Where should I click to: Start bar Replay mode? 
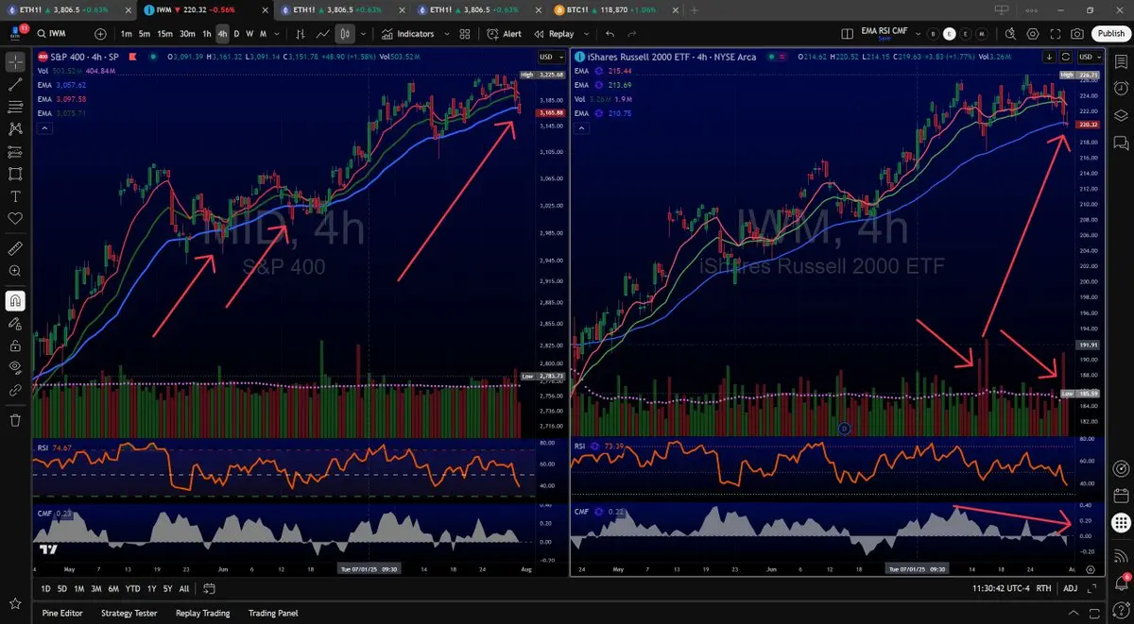coord(555,34)
